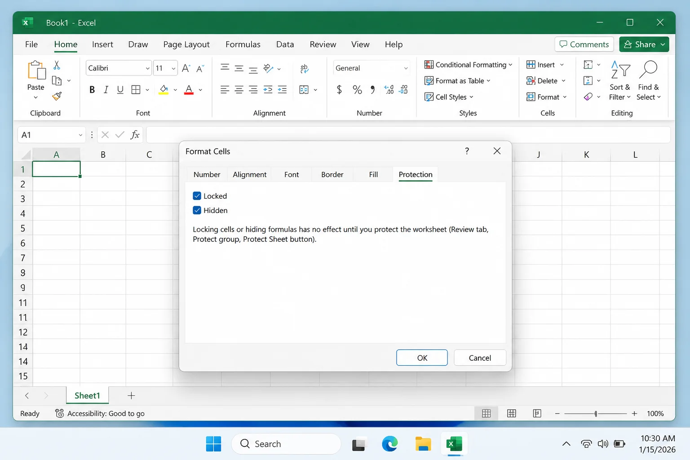Click Middle Align icon
The image size is (690, 460).
click(x=239, y=68)
